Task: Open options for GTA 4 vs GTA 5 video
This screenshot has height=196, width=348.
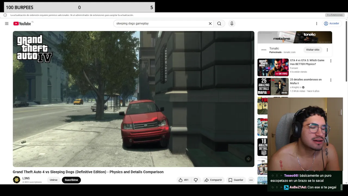Action: click(x=331, y=61)
